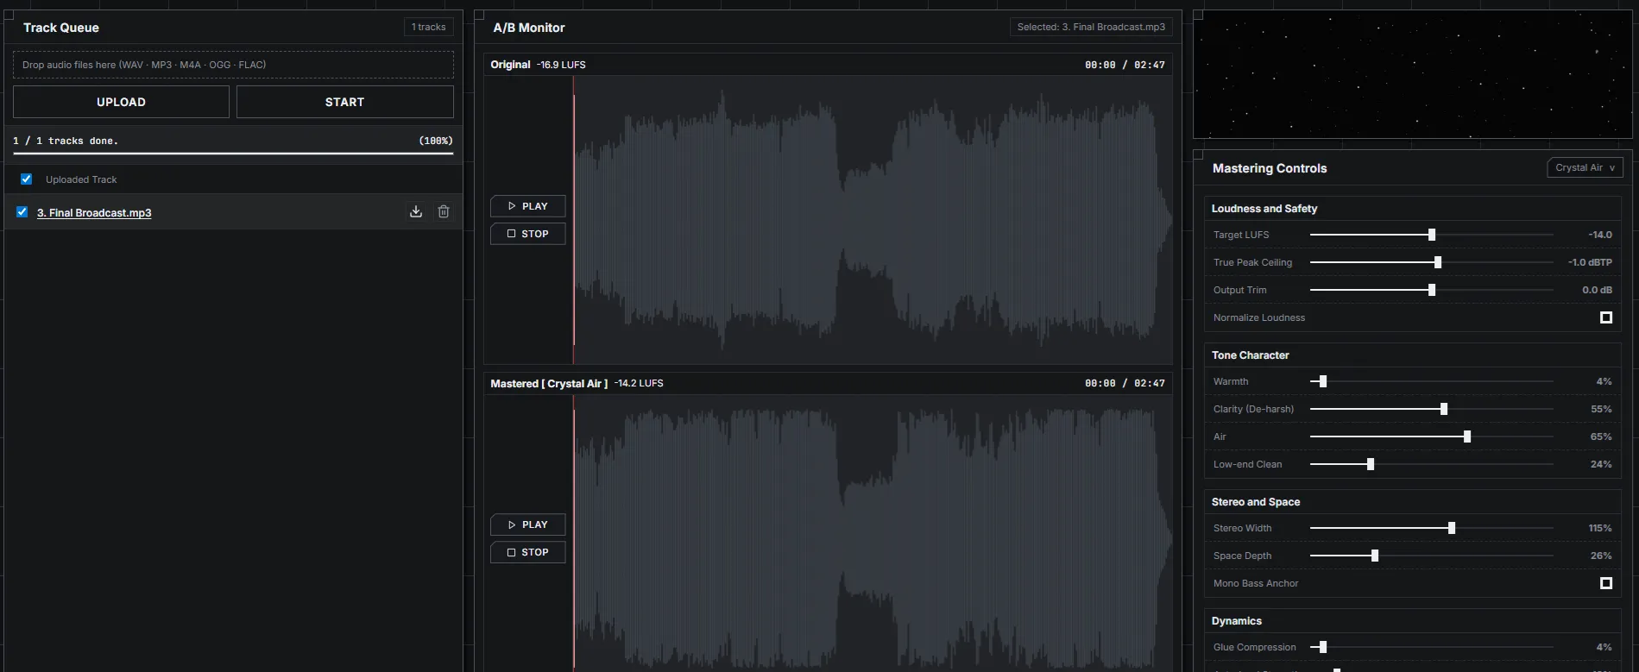Screen dimensions: 1639x672
Task: Click the Target LUFS slider handle
Action: pos(1432,235)
